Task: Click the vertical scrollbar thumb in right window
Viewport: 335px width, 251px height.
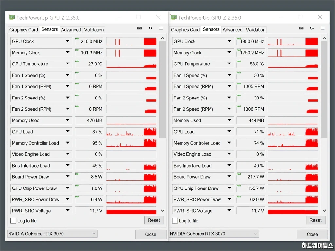Action: click(324, 90)
